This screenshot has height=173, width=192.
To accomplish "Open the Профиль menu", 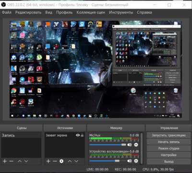I will pos(64,12).
